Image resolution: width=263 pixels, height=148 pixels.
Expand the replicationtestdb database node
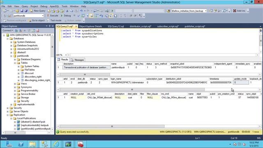[x=11, y=104]
